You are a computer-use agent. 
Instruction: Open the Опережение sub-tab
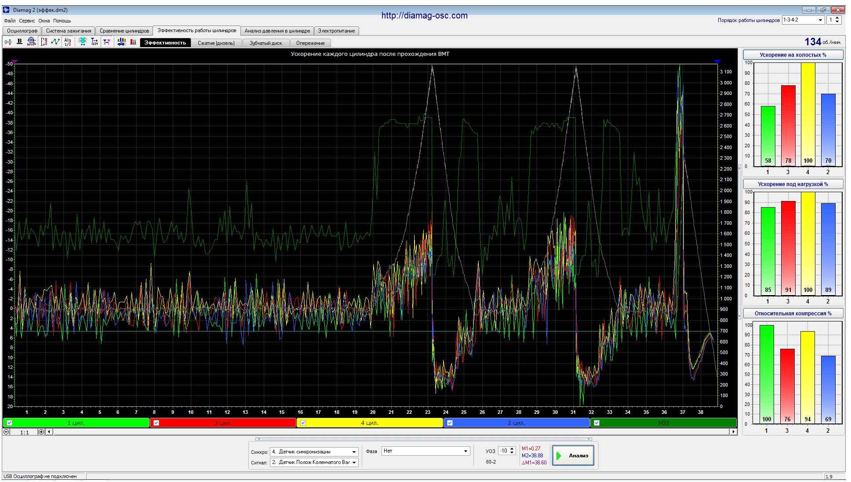pos(310,43)
